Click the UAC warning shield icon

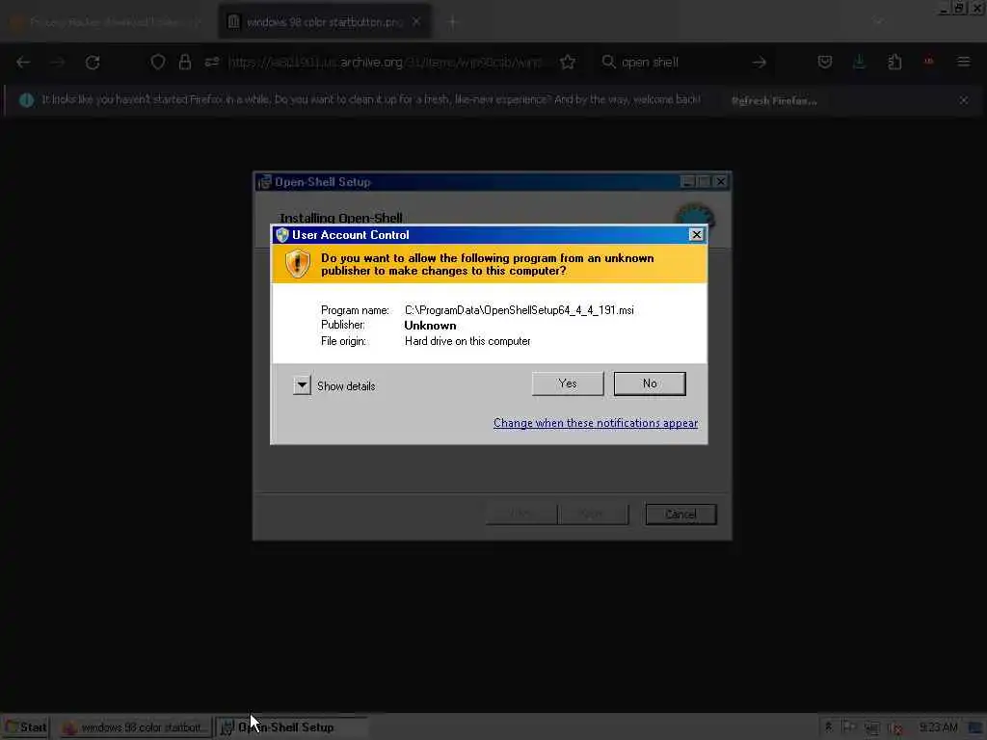(298, 264)
